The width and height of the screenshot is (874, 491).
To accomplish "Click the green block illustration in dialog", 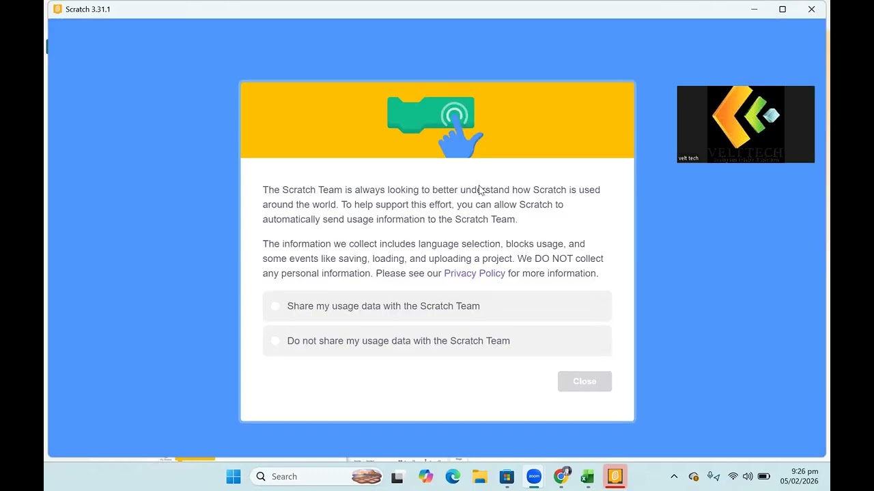I will coord(431,114).
